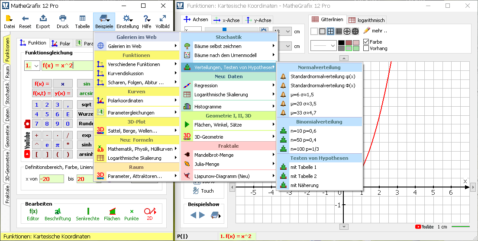Expand the Kurvendiskussion submenu
Viewport: 478px width, 241px height.
pyautogui.click(x=136, y=73)
